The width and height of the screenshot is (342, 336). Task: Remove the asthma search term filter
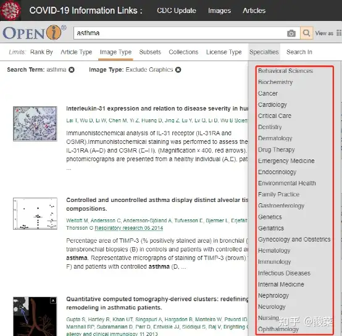click(x=72, y=70)
